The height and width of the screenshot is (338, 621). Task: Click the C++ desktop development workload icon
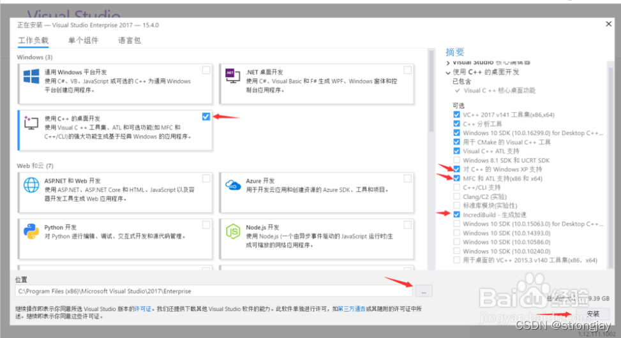pos(31,122)
